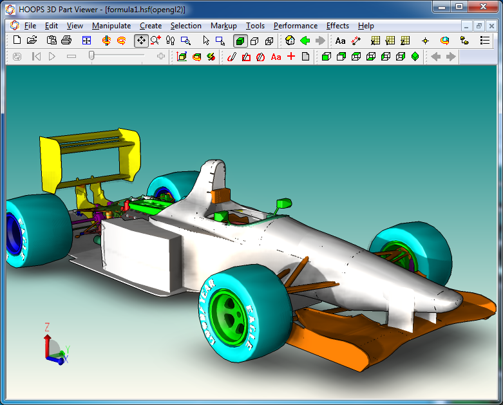Open the Effects menu

pyautogui.click(x=337, y=26)
